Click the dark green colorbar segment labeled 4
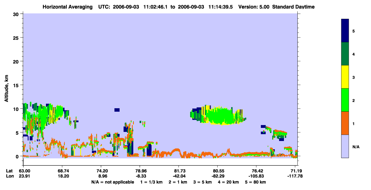Image resolution: width=371 pixels, height=190 pixels. [345, 54]
